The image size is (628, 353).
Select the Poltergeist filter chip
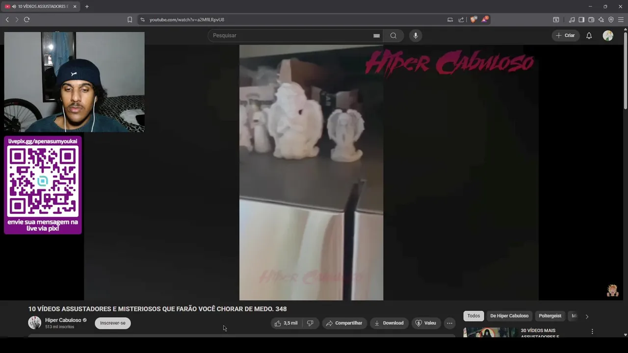coord(549,316)
